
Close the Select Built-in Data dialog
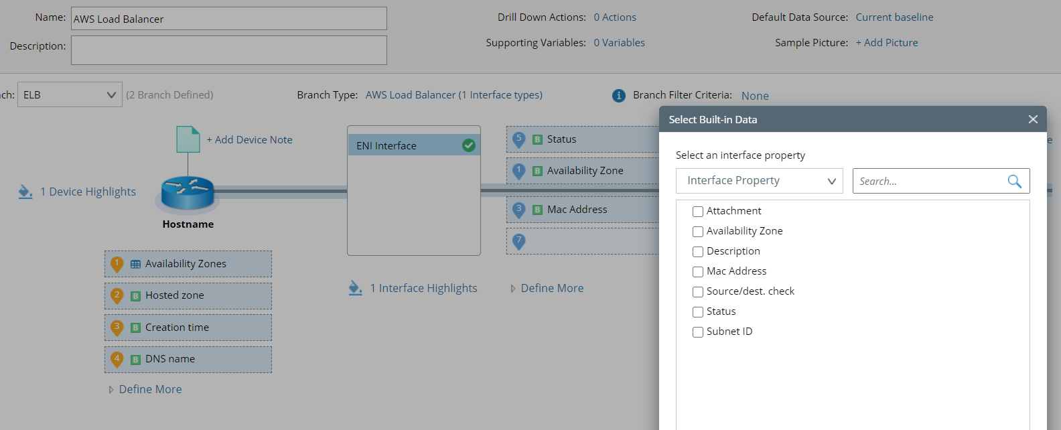[x=1033, y=119]
